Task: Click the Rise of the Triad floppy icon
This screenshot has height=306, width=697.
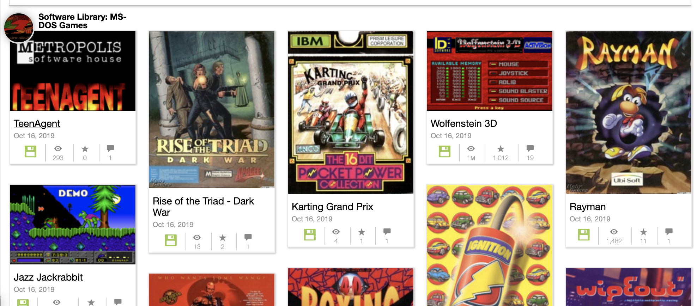Action: [x=171, y=240]
